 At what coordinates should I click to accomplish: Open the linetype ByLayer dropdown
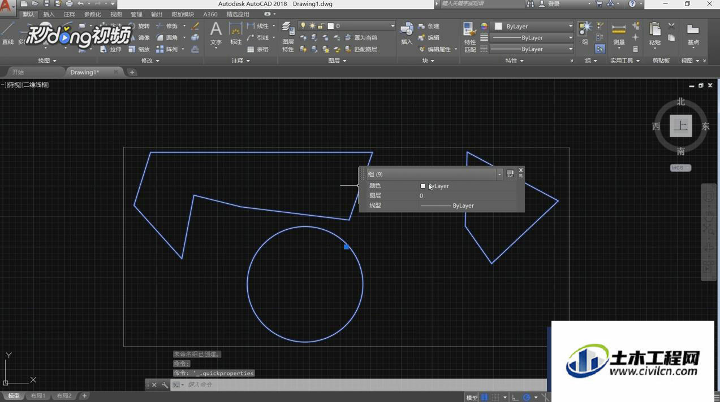coord(570,49)
